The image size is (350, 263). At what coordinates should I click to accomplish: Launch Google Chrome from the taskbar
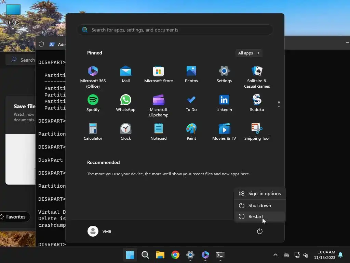tap(175, 255)
